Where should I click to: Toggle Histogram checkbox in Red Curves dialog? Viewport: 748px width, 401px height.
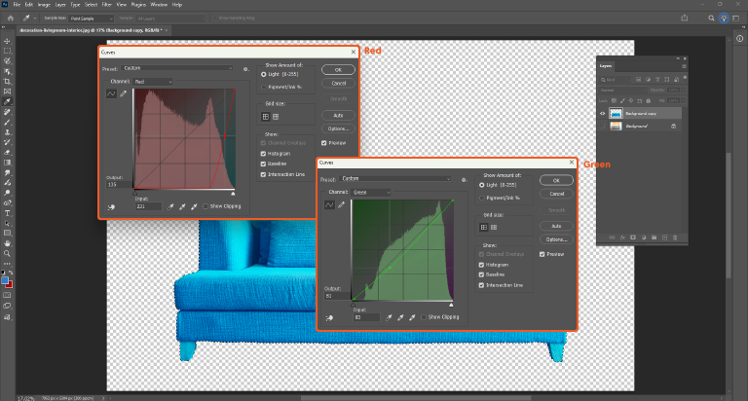pyautogui.click(x=263, y=154)
